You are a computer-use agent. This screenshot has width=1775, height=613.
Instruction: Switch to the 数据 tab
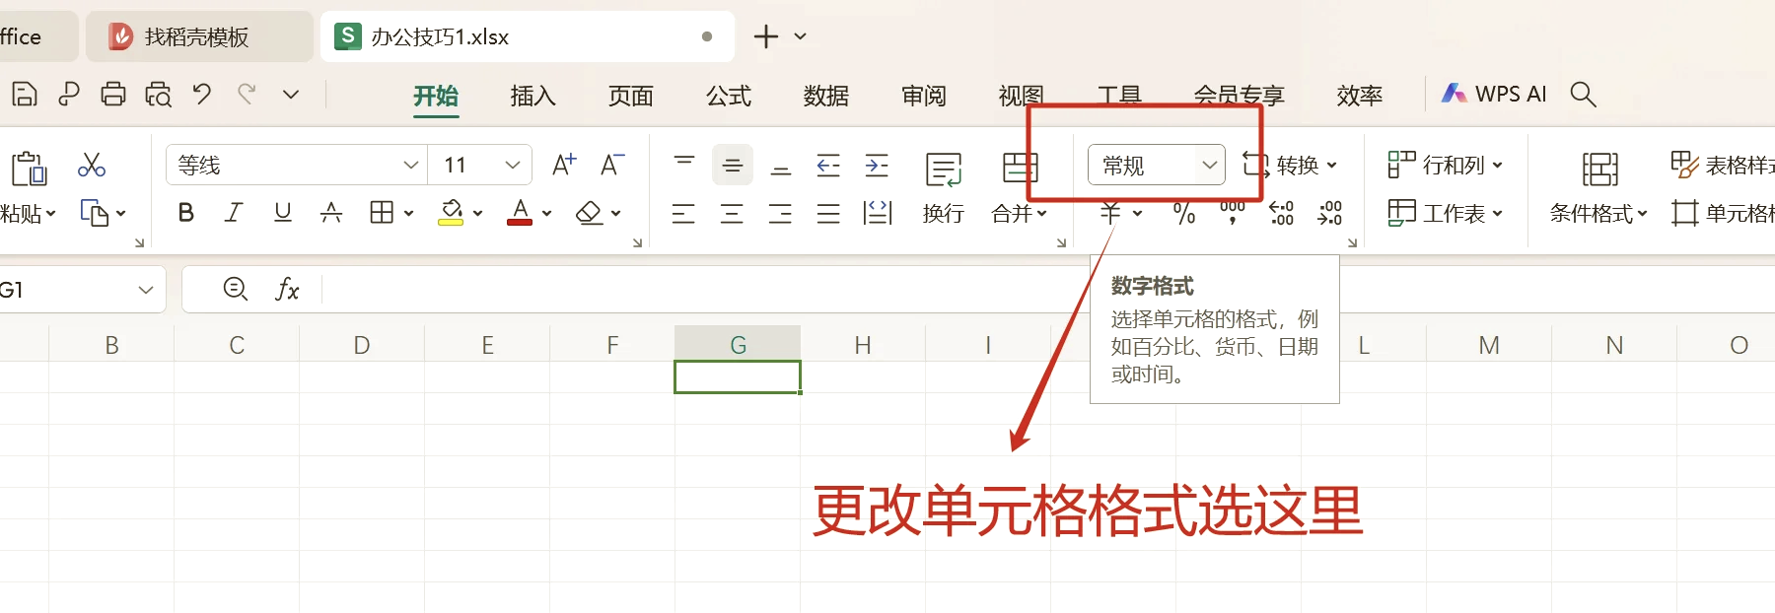pos(826,96)
